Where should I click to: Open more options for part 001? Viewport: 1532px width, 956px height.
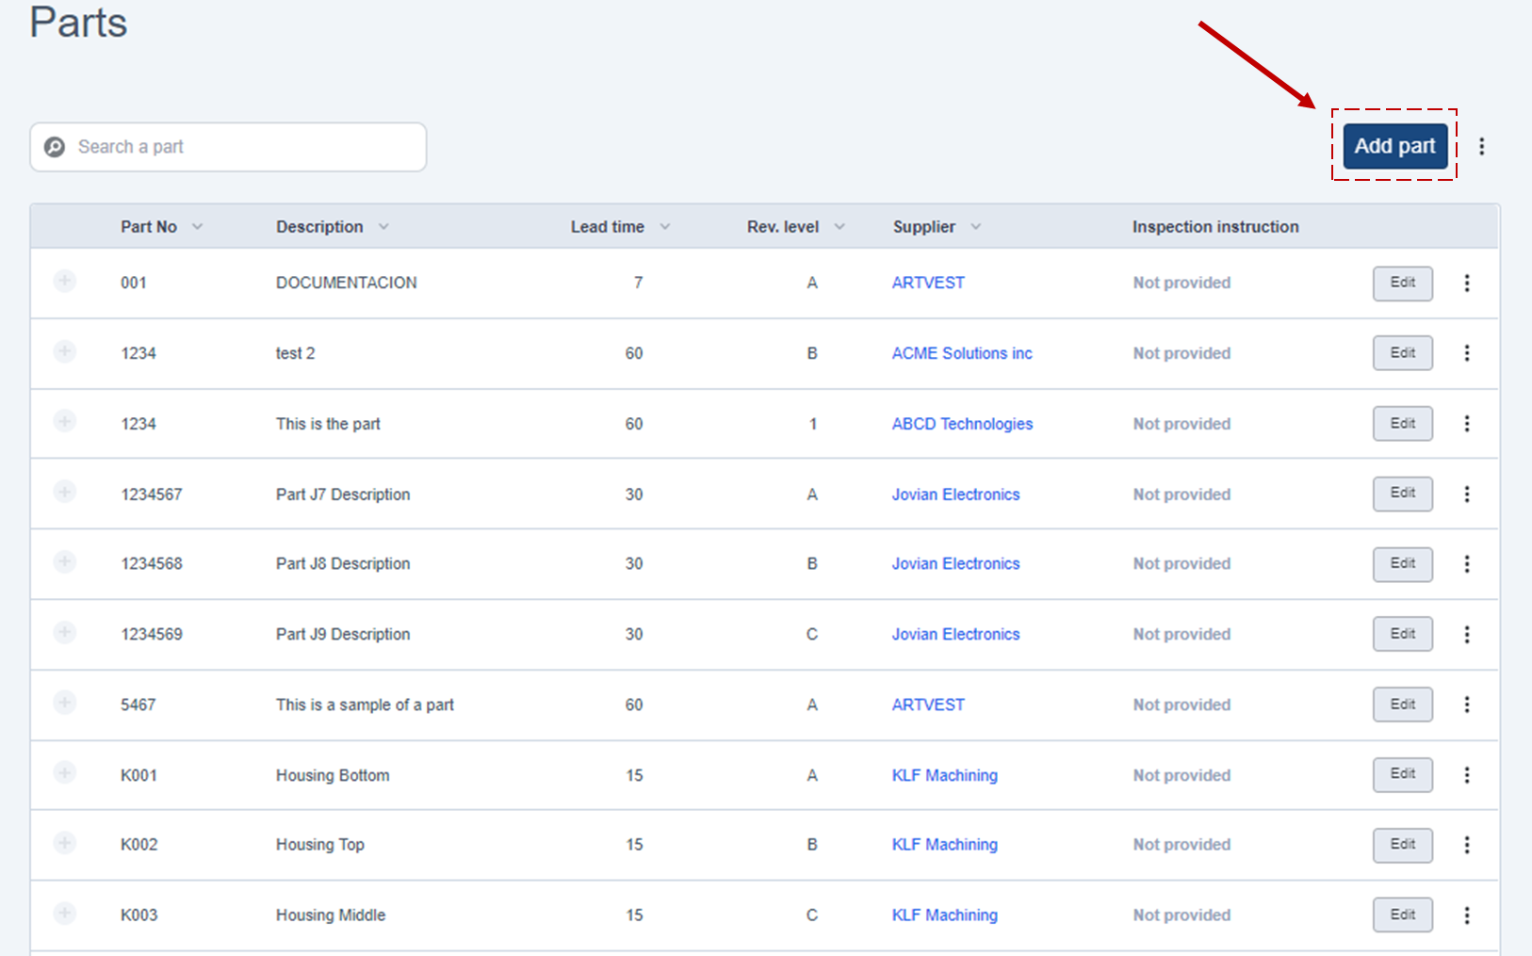pos(1467,283)
